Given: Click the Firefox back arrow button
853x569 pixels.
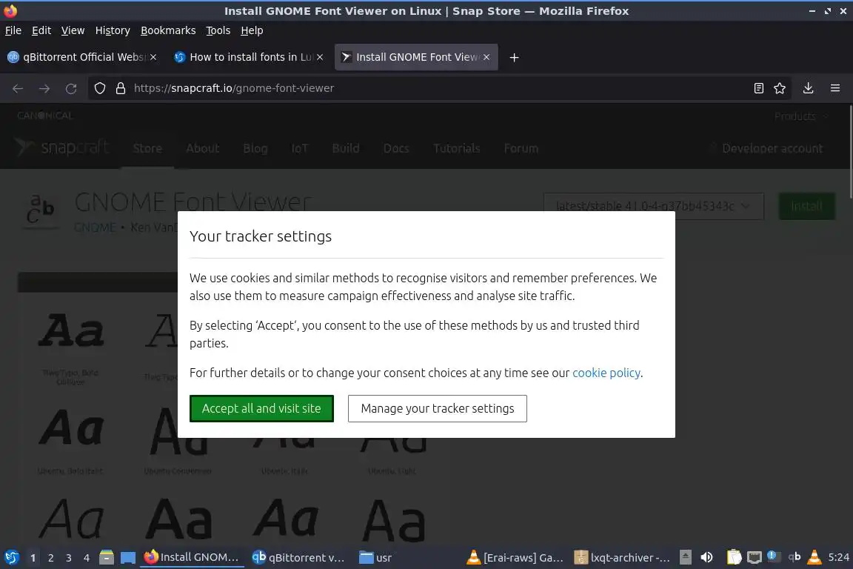Looking at the screenshot, I should (x=18, y=88).
